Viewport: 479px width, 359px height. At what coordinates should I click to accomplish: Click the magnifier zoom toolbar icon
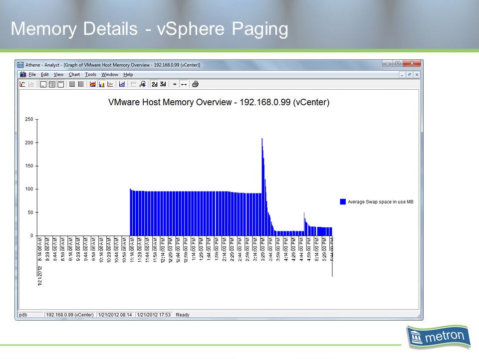coord(142,84)
